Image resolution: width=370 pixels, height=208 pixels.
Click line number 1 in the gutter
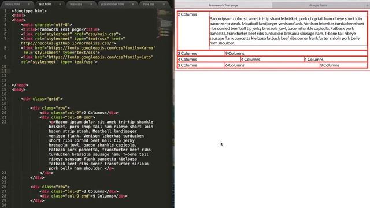point(5,11)
